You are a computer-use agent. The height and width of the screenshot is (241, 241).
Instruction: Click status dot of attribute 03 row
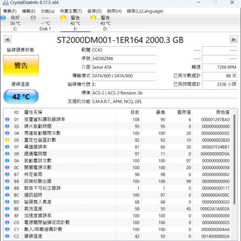pyautogui.click(x=7, y=126)
